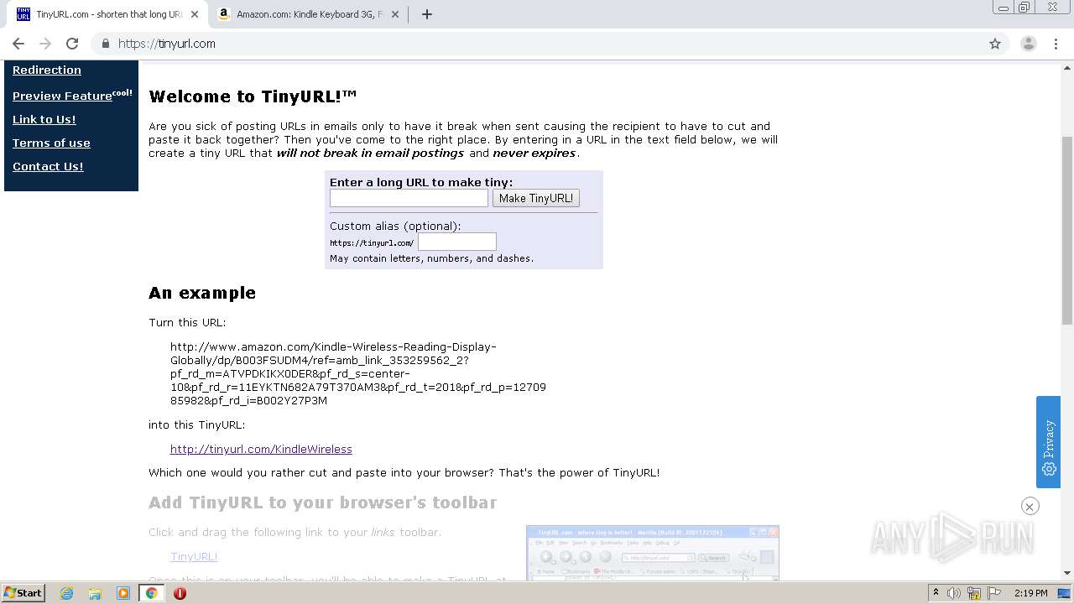Click the scrollbar down arrow
The width and height of the screenshot is (1074, 604).
pyautogui.click(x=1067, y=573)
